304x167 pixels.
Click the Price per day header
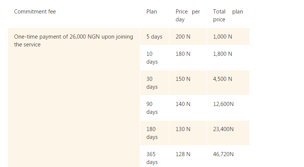tap(187, 15)
